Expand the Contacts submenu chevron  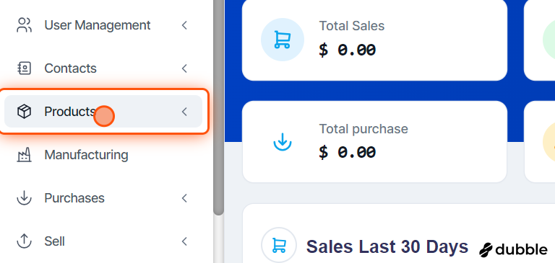184,68
